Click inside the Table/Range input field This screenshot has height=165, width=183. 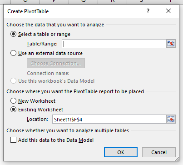114,44
